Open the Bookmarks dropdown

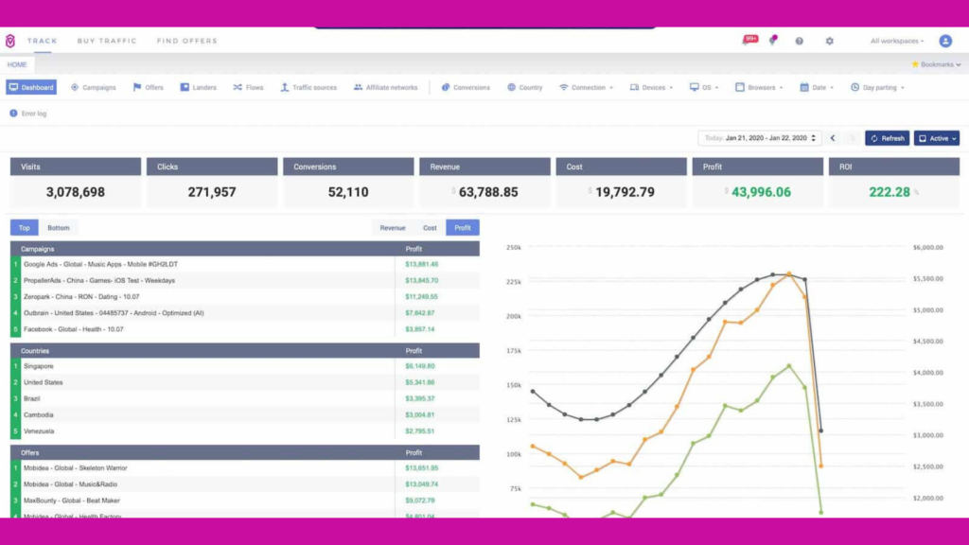pos(936,64)
